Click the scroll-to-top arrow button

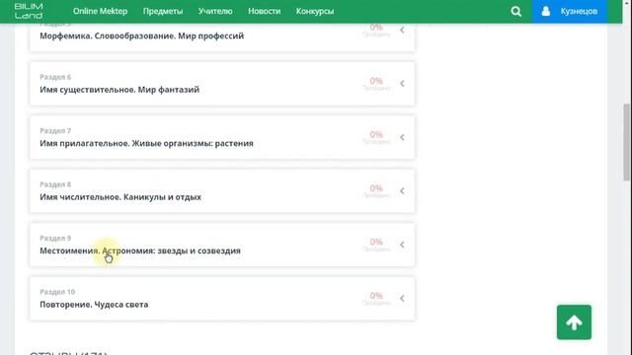(x=574, y=322)
